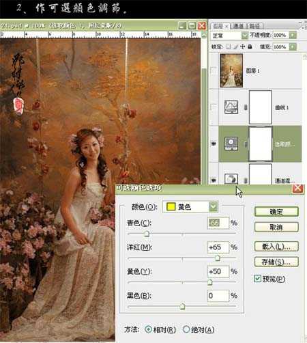Click the yellow swatch beside 黄色 in dropdown
Screen dimensions: 307x343
pyautogui.click(x=171, y=207)
